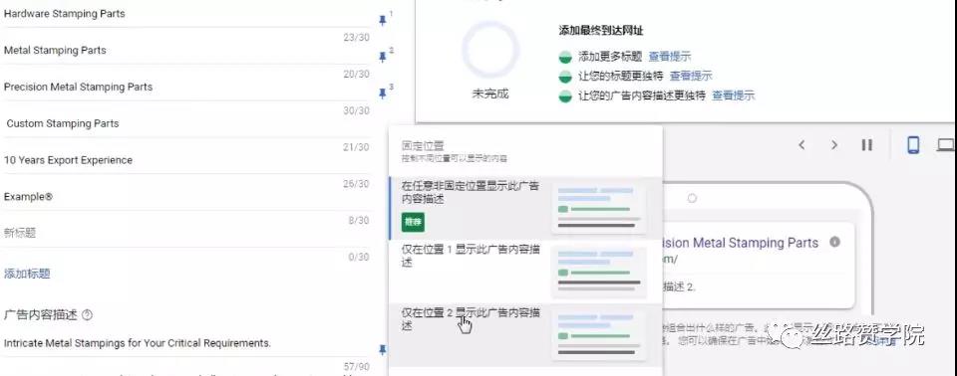This screenshot has width=957, height=376.
Task: Pause the ad preview rotation
Action: tap(866, 145)
